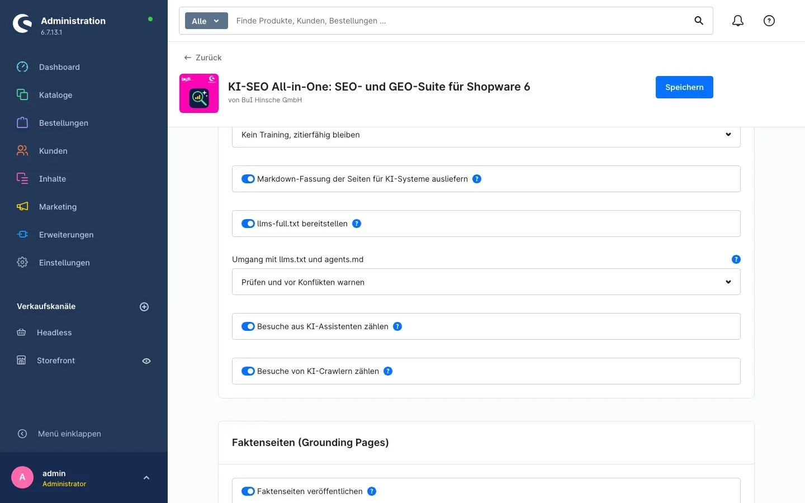Toggle Faktenseiten veröffentlichen switch

(248, 491)
